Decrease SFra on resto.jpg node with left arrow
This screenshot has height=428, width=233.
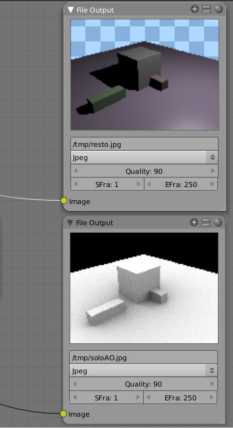(x=75, y=185)
